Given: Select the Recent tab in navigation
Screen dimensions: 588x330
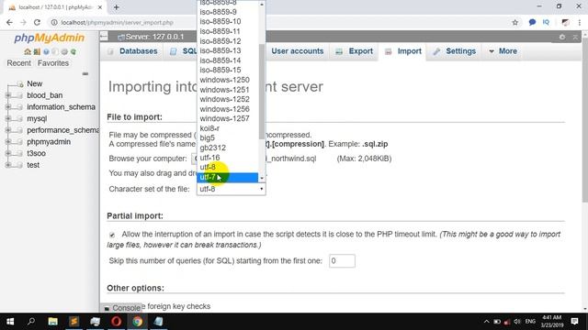Looking at the screenshot, I should (x=18, y=63).
